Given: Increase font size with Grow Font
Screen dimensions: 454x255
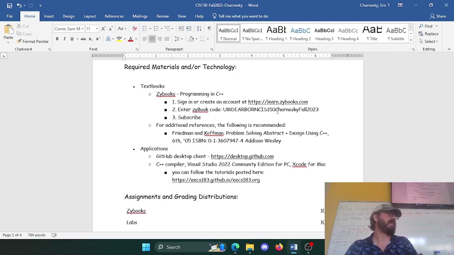Looking at the screenshot, I should click(x=103, y=29).
